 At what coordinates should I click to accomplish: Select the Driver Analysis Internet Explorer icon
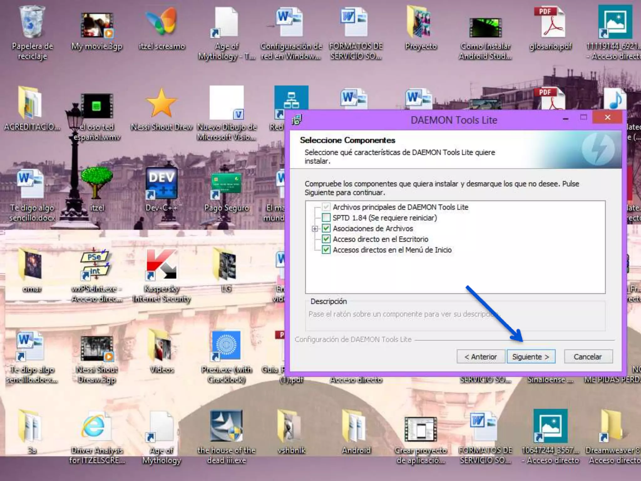[96, 427]
